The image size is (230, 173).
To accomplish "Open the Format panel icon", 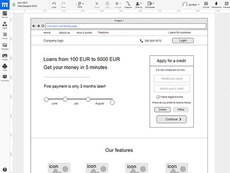I will pos(206,5).
